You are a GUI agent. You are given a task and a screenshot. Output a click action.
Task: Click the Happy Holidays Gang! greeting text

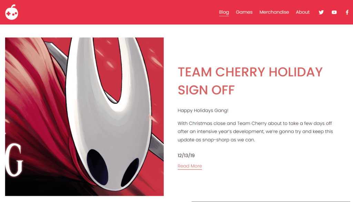(x=203, y=110)
